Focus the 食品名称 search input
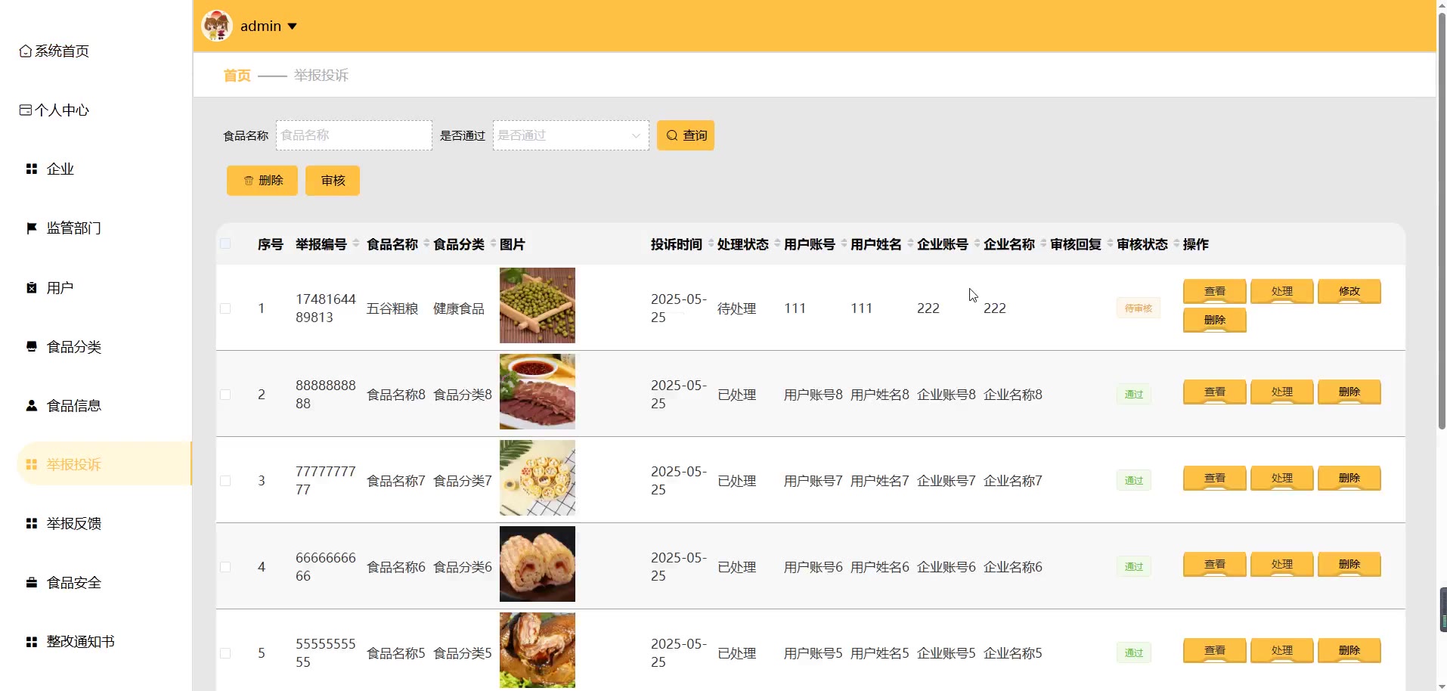 354,135
